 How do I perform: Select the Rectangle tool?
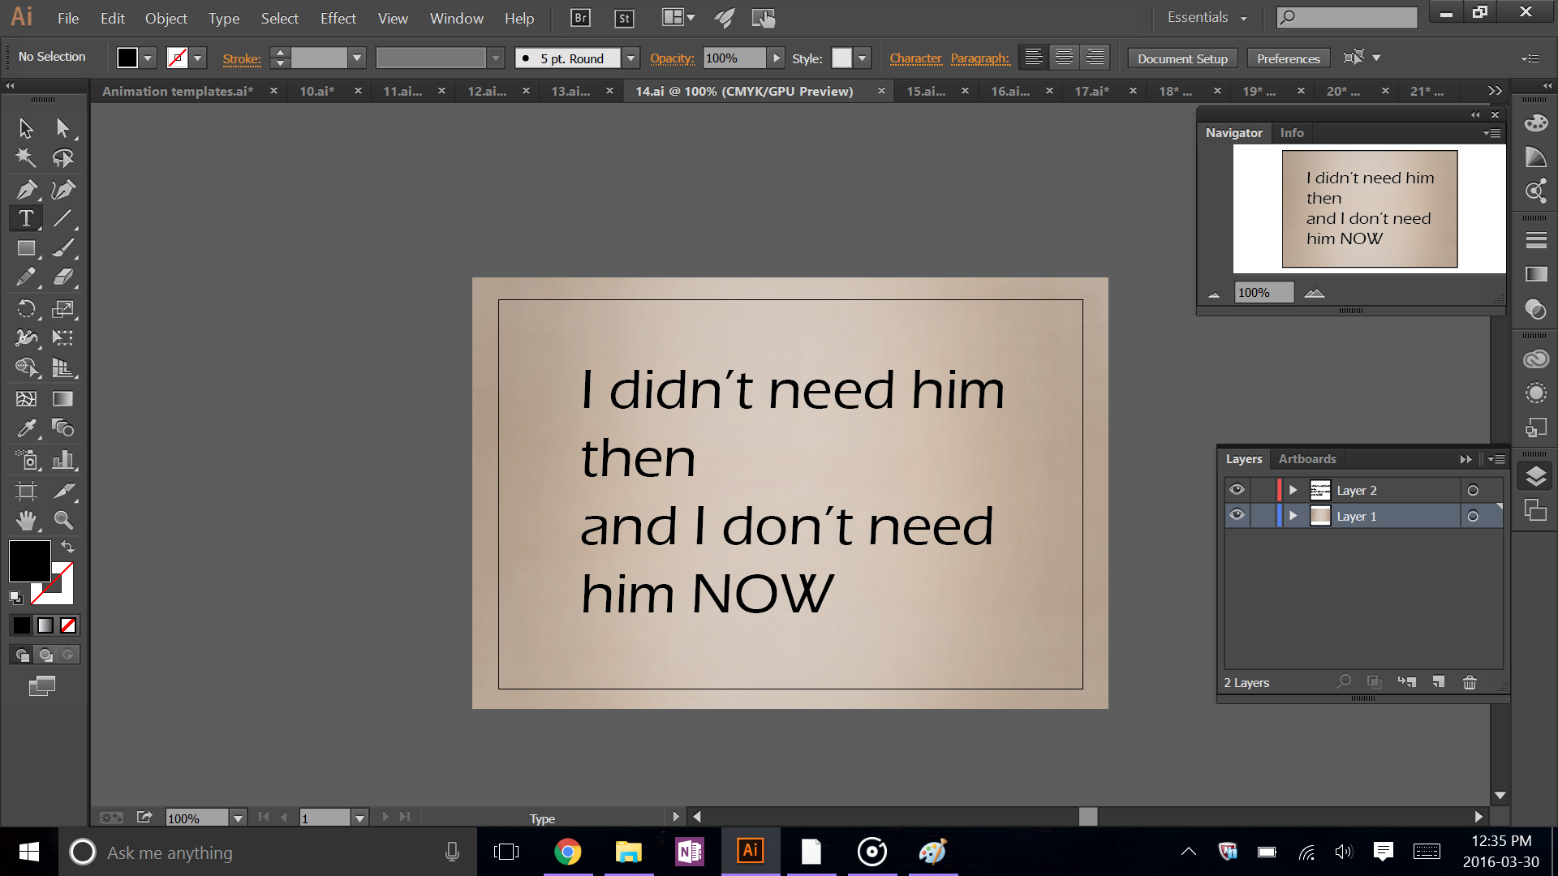coord(26,248)
